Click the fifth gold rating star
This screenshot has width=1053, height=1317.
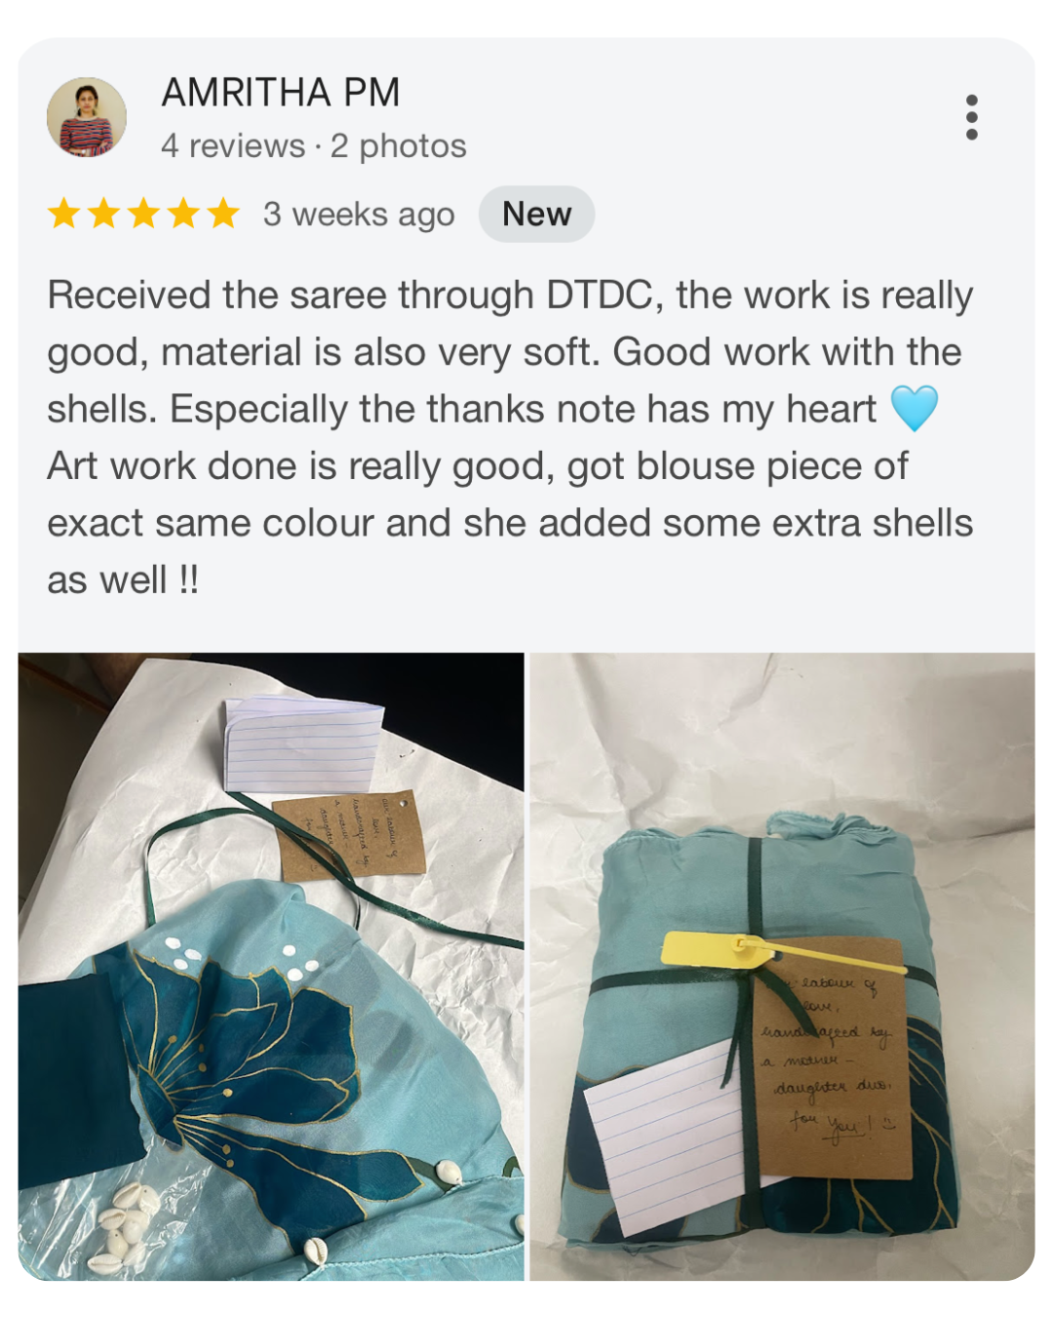223,213
